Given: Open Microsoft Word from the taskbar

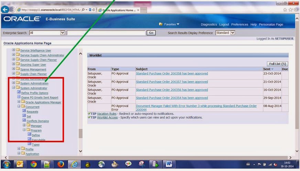Looking at the screenshot, I should [x=169, y=164].
